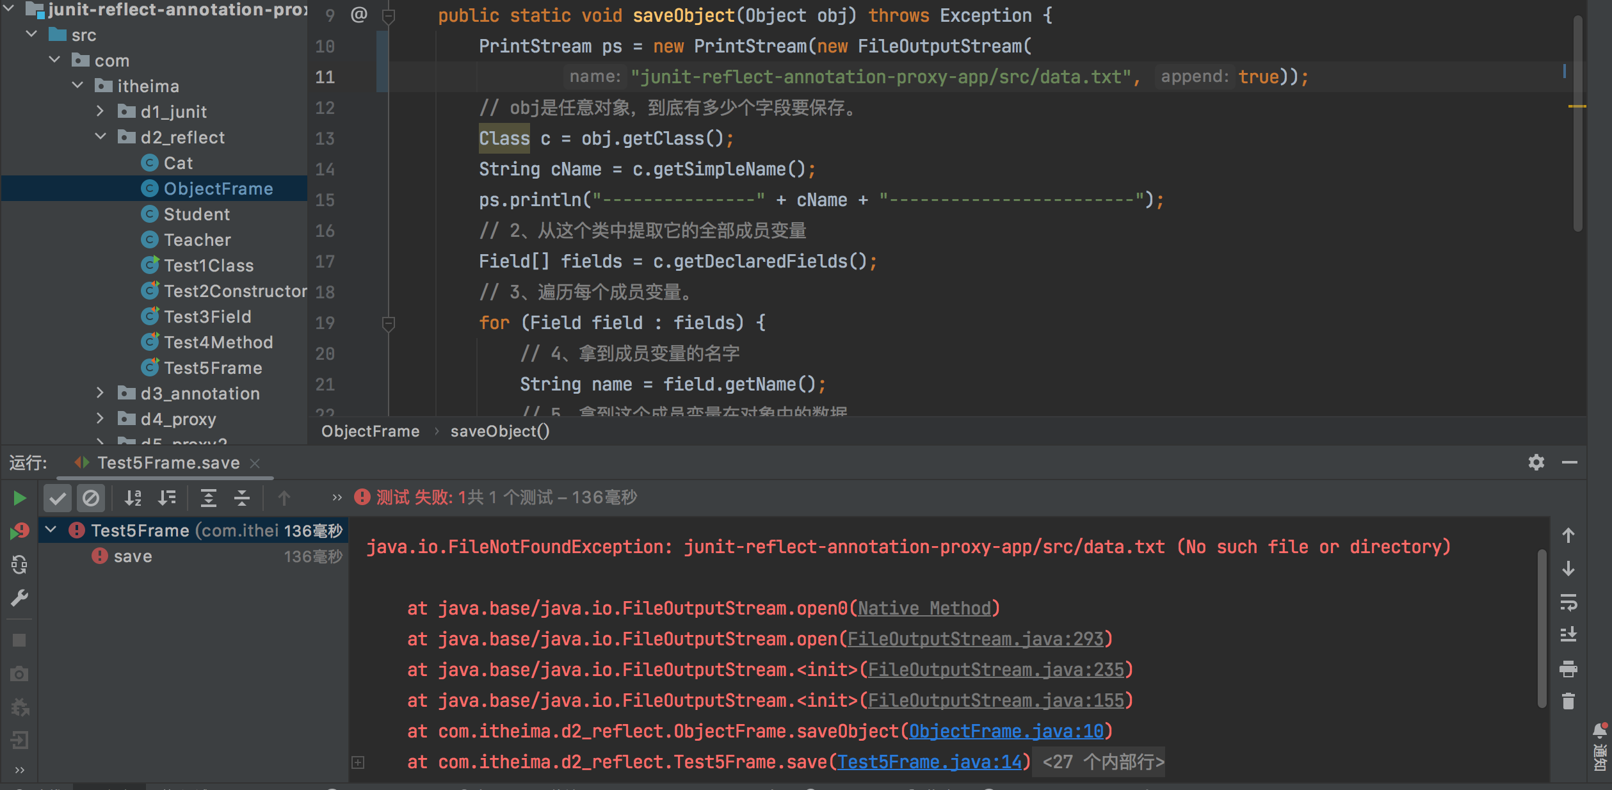Rerun failed tests icon

click(x=19, y=531)
